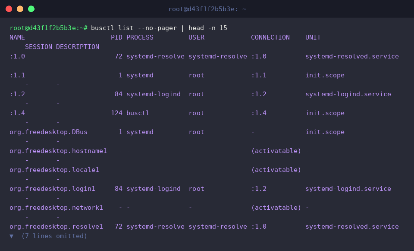This screenshot has height=251, width=414.
Task: Click org.freedesktop.DBus entry name
Action: point(48,132)
